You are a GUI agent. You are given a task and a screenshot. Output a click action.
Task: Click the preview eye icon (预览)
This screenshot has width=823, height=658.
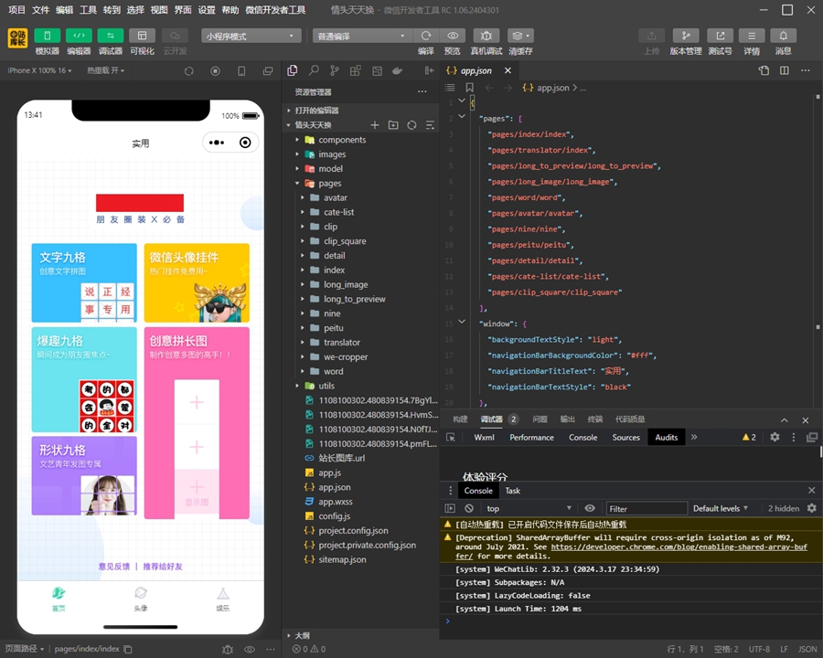[452, 36]
